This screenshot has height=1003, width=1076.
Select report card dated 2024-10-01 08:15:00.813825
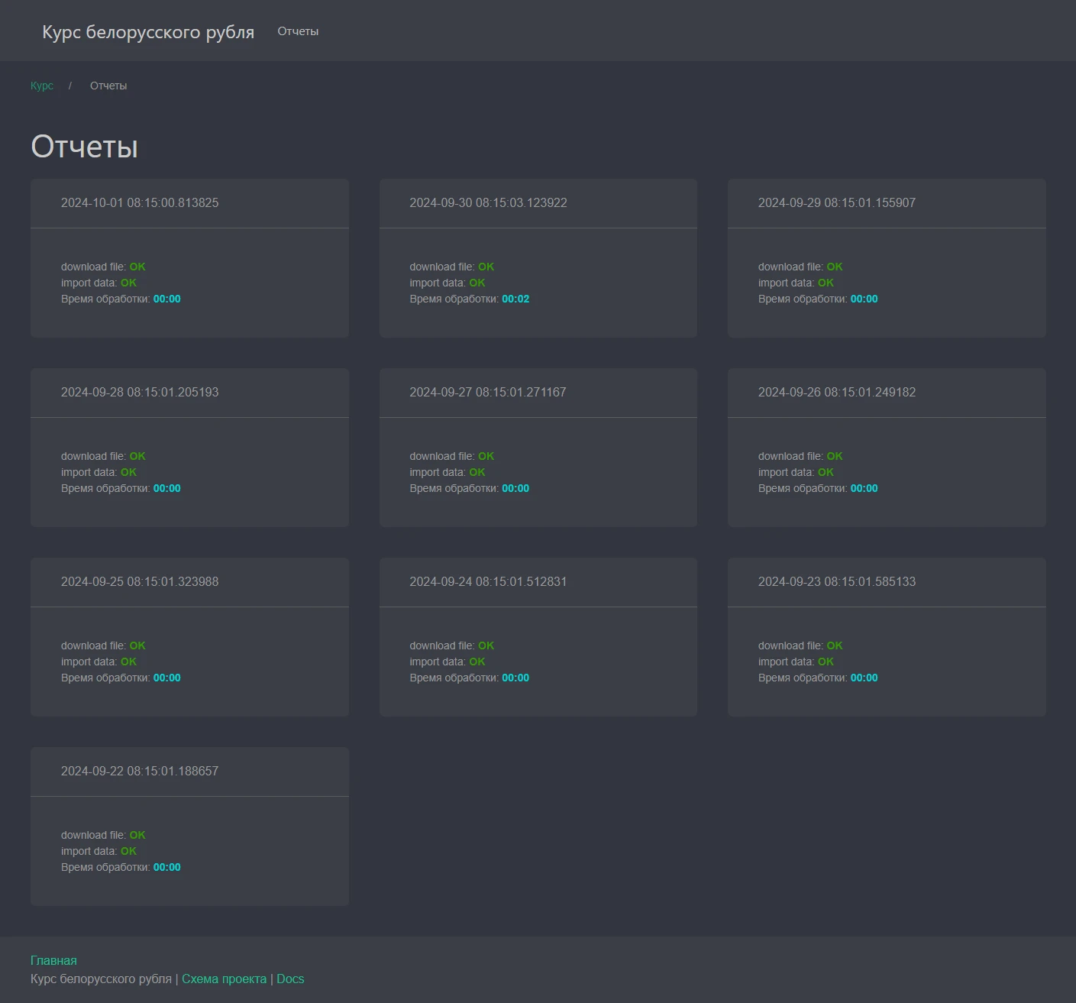pos(140,202)
